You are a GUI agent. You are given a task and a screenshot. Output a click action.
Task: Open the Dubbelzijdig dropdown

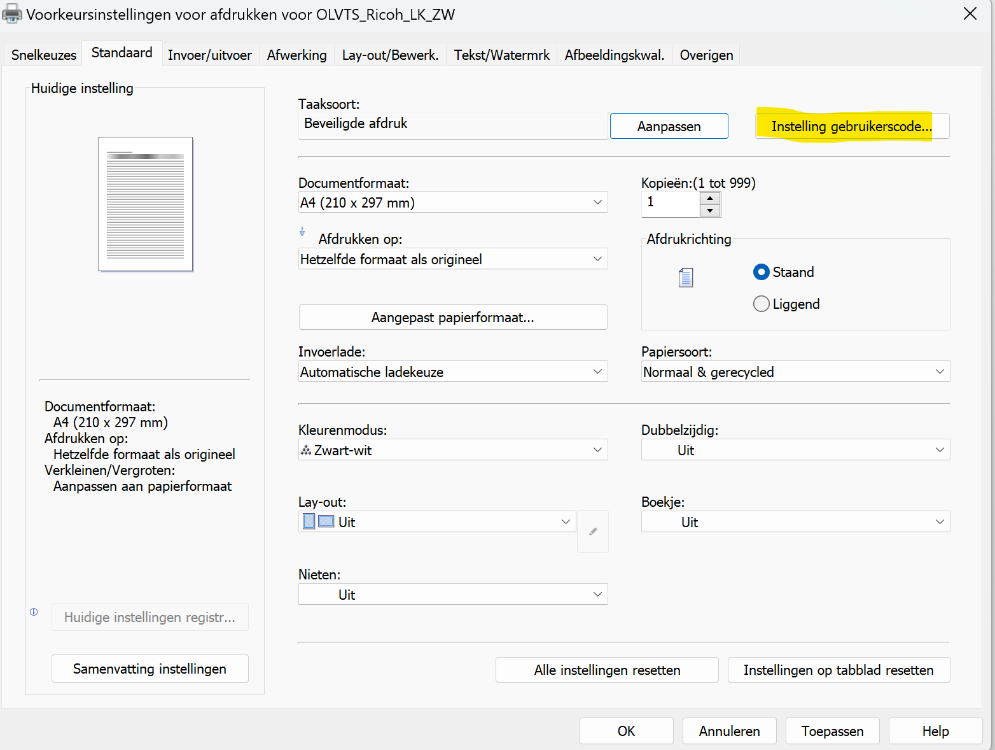tap(795, 450)
